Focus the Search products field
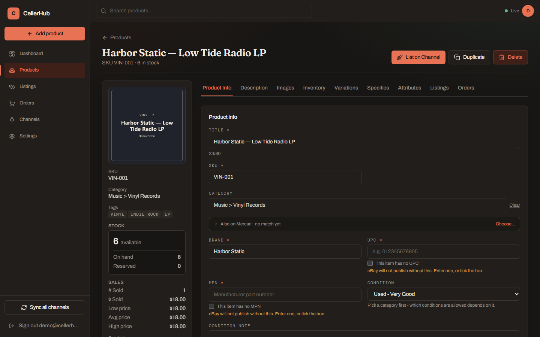Screen dimensions: 540x337 click(204, 11)
